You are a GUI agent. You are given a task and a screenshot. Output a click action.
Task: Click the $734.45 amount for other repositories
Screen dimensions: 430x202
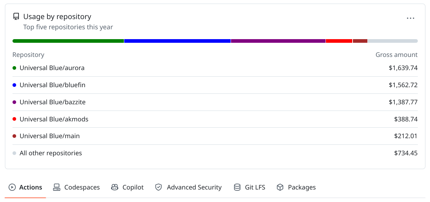[x=406, y=153]
